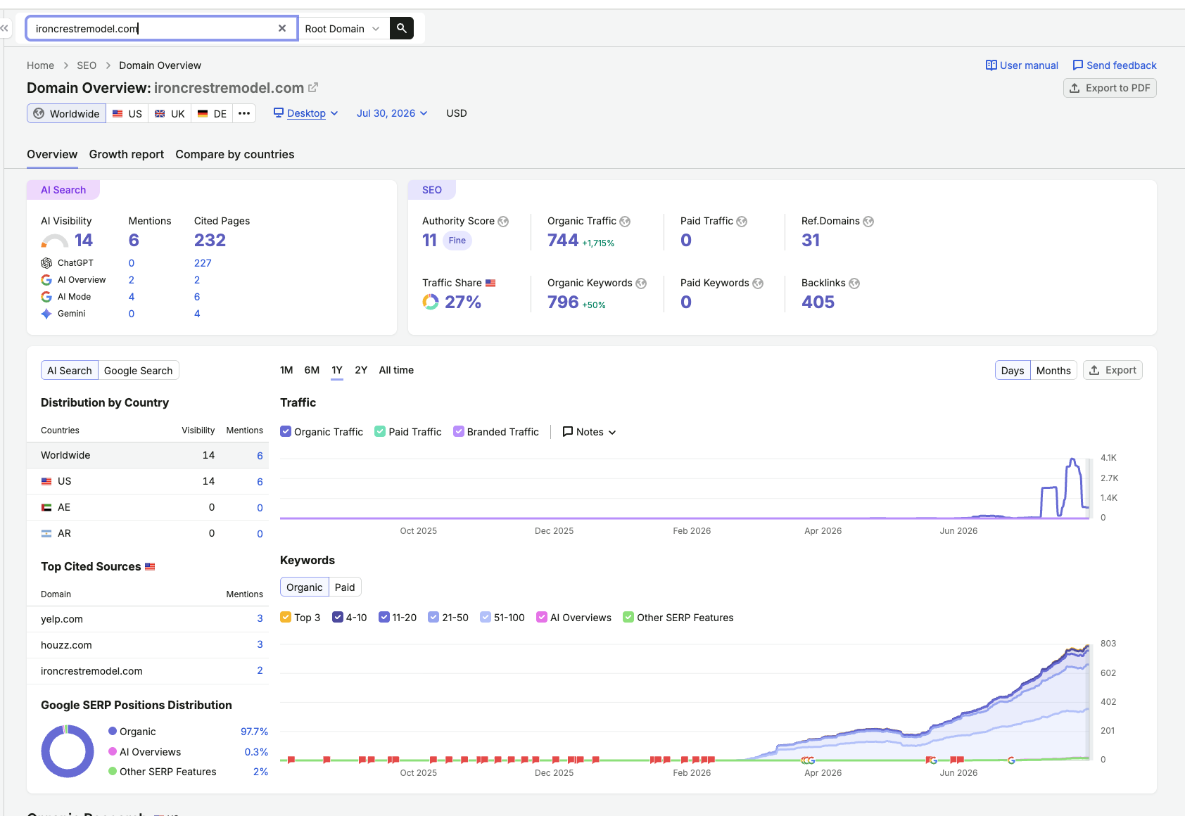This screenshot has width=1185, height=816.
Task: Uncheck the Organic Traffic checkbox
Action: [286, 431]
